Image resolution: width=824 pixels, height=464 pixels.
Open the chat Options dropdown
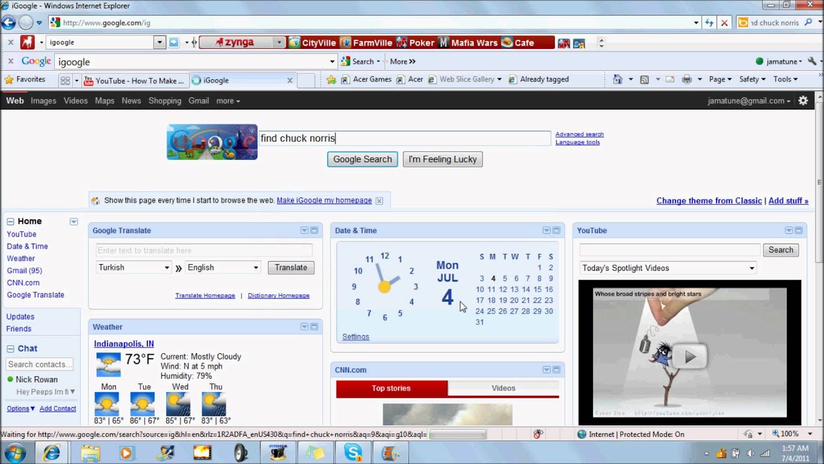click(21, 409)
